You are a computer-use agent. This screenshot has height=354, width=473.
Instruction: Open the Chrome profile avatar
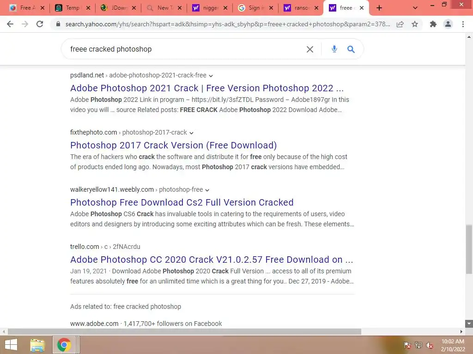448,24
